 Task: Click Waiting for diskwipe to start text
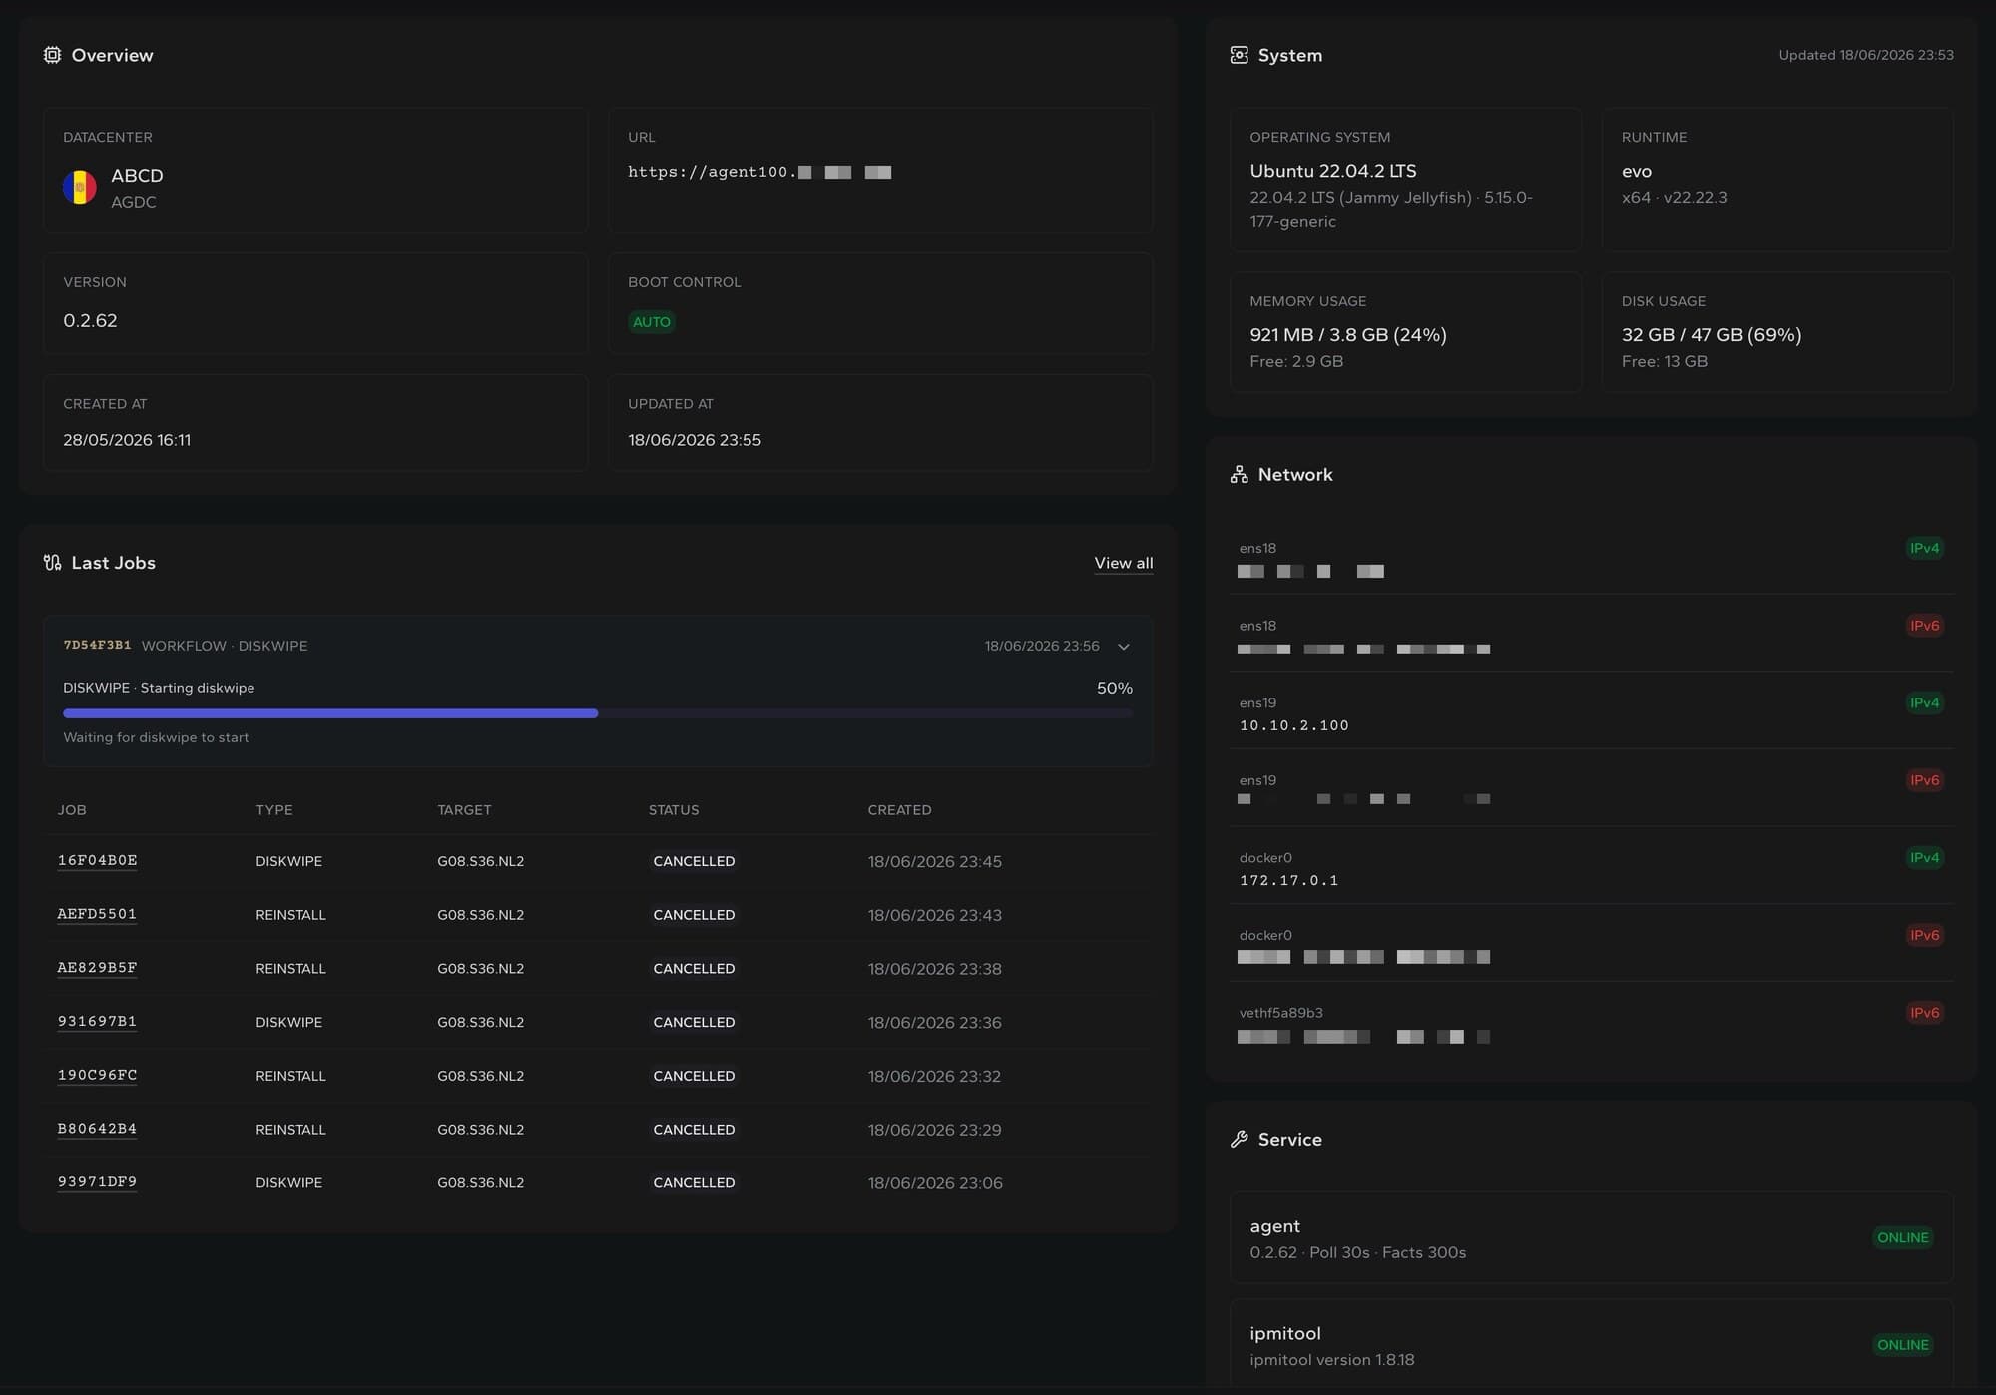pos(156,738)
